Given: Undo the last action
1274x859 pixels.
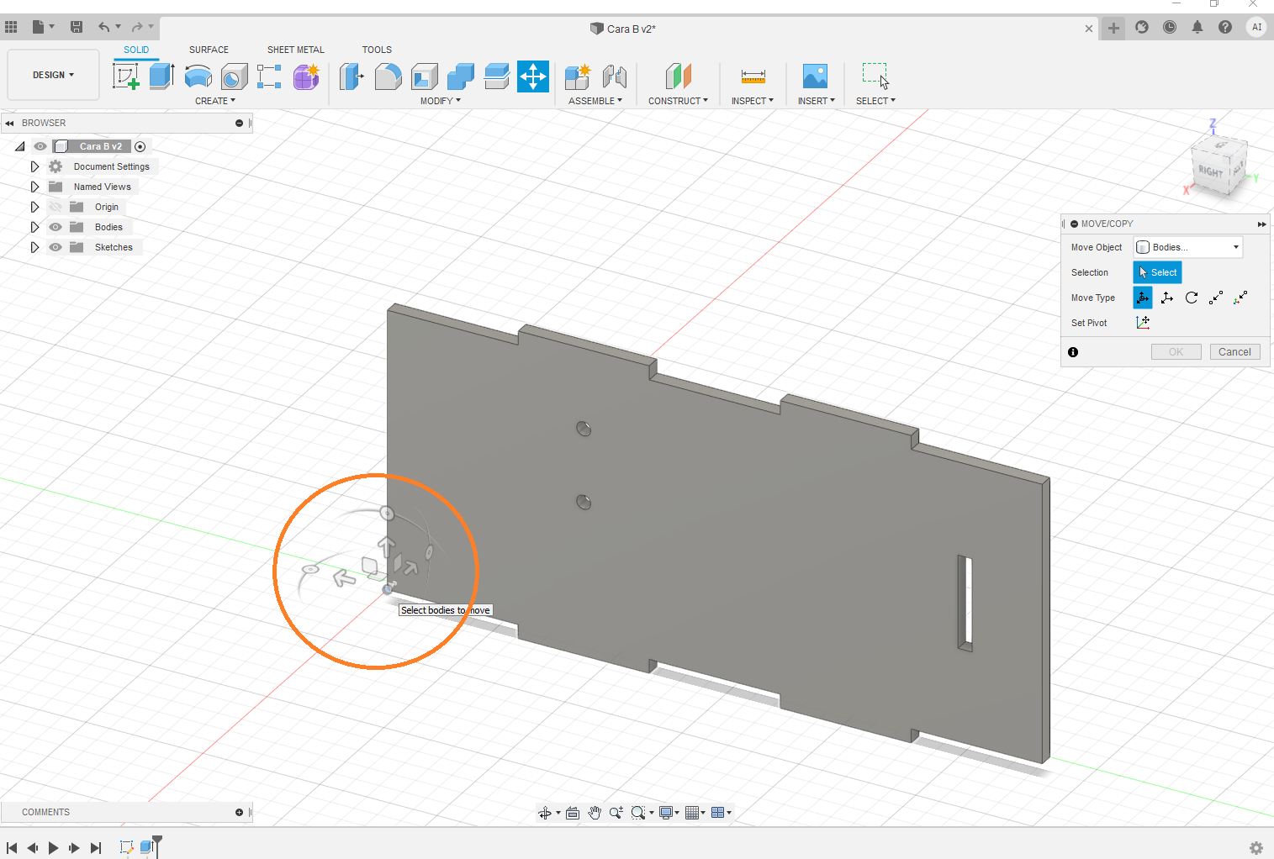Looking at the screenshot, I should click(x=104, y=27).
